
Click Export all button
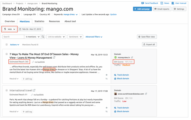point(149,45)
